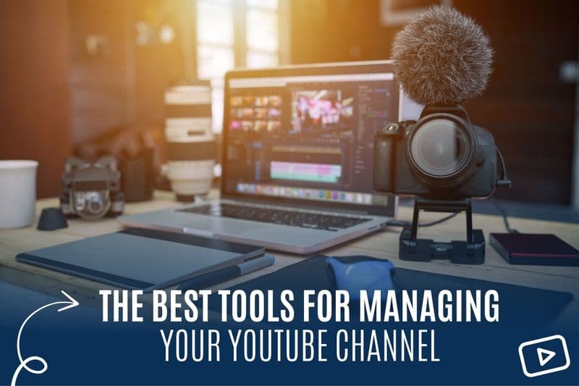579x386 pixels.
Task: Click the YouTube play button icon
Action: [544, 356]
